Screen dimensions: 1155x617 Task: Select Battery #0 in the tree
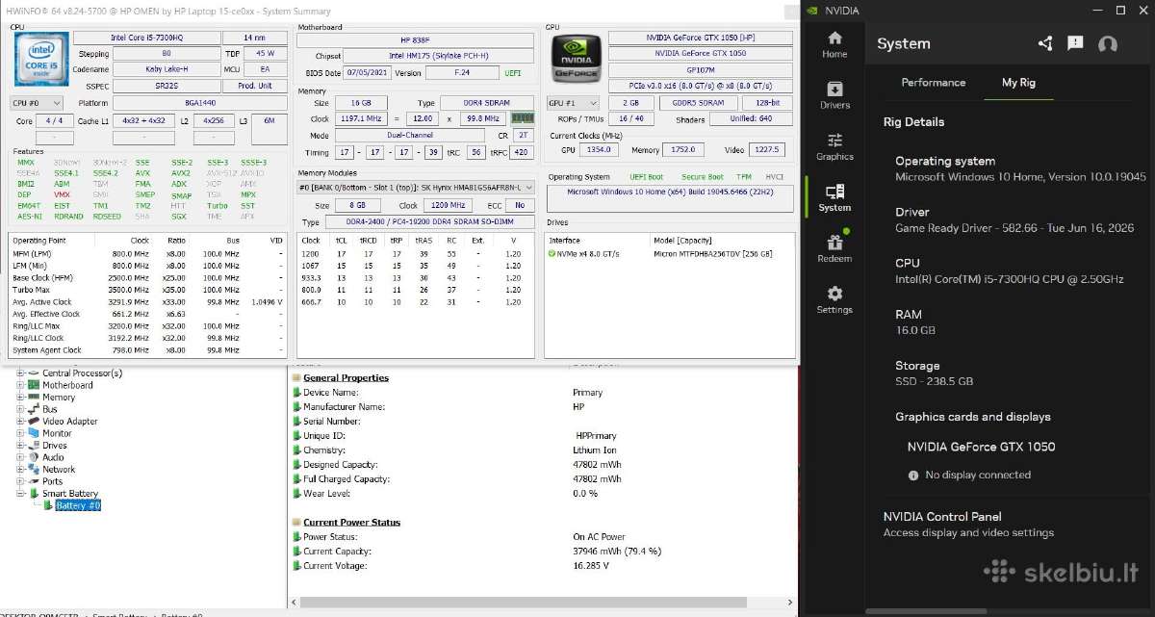coord(78,505)
